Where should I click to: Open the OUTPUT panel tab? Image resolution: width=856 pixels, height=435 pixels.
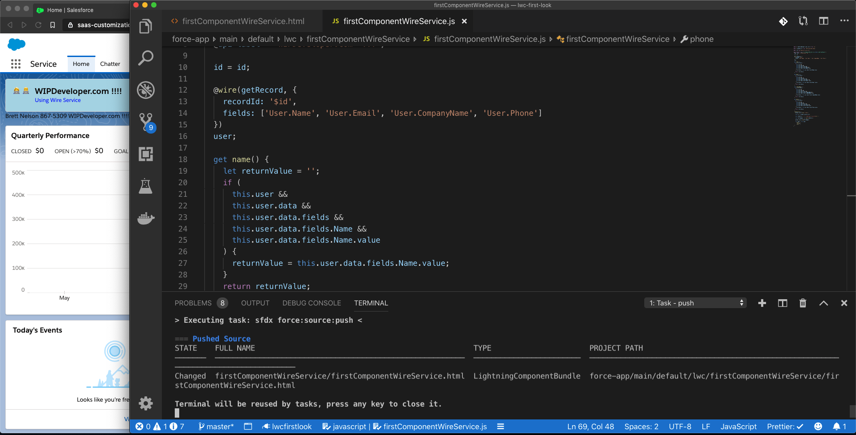(255, 303)
